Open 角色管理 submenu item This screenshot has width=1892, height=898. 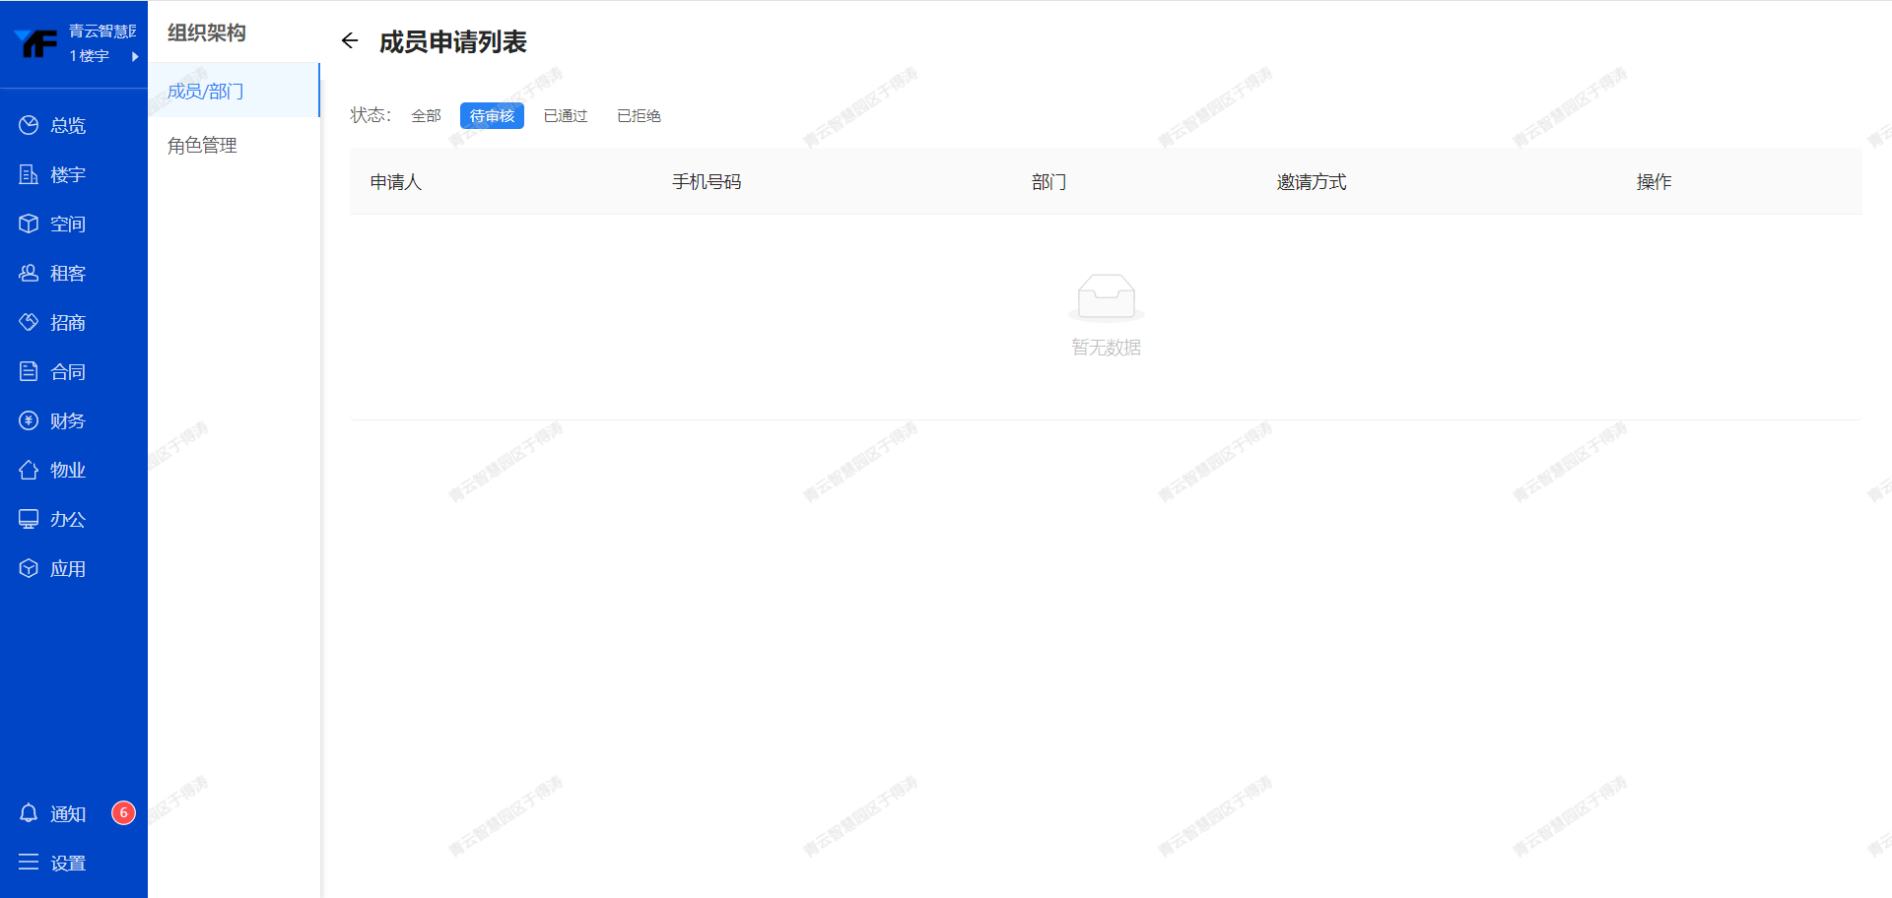[202, 146]
